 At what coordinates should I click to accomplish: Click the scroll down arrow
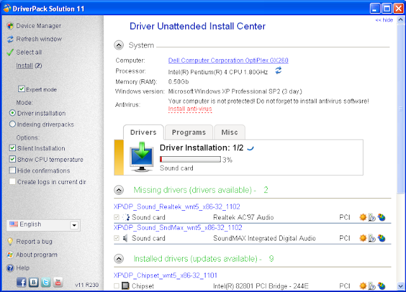coord(400,286)
